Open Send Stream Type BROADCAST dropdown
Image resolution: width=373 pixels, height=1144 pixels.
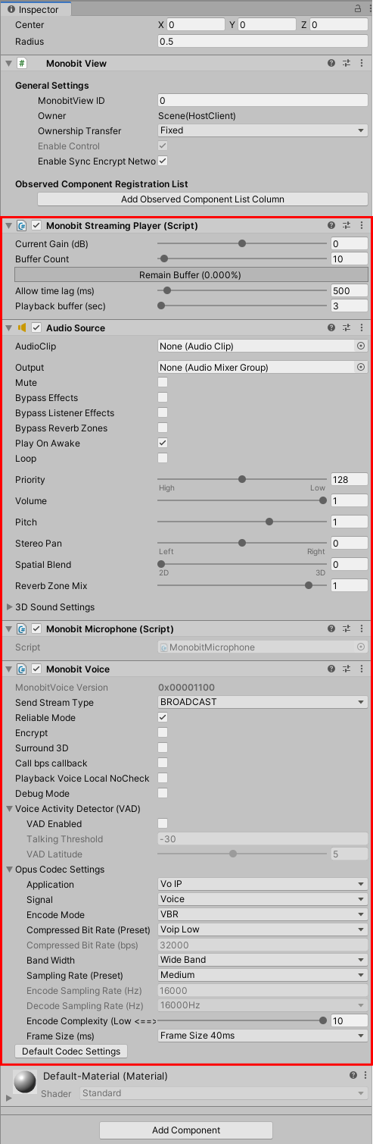point(263,702)
